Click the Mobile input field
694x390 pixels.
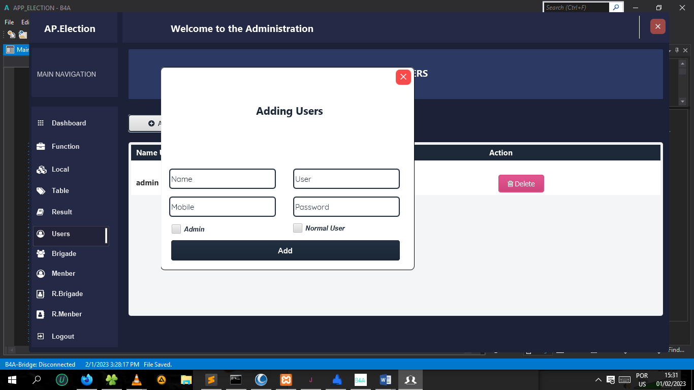point(223,207)
